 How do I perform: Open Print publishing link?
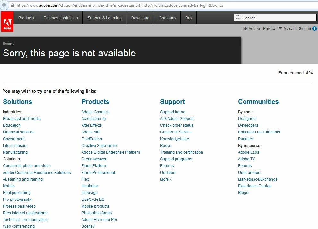pyautogui.click(x=17, y=193)
